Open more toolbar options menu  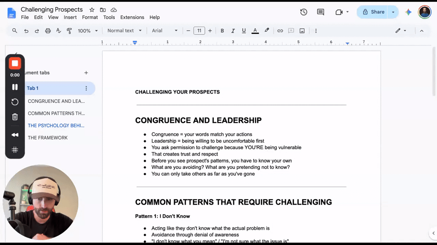point(316,31)
